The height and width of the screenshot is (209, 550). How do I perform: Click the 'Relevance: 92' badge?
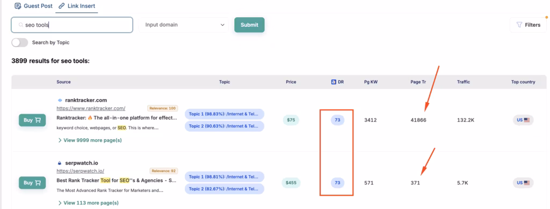(x=163, y=171)
